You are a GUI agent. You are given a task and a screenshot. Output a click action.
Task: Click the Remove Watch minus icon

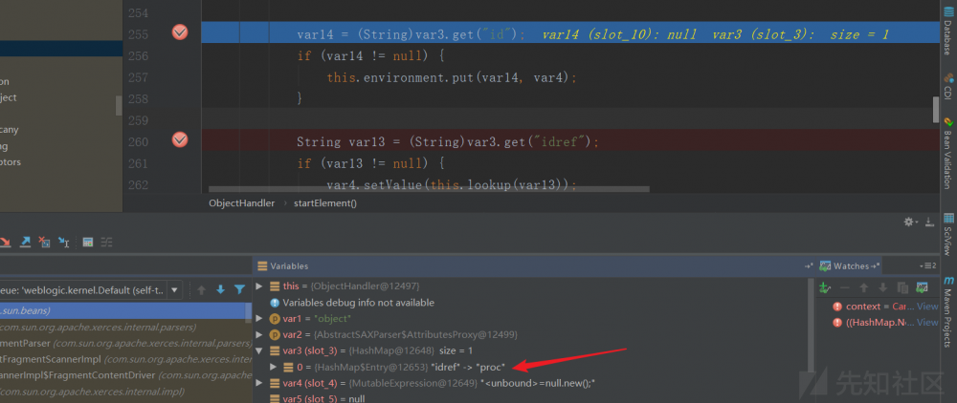(845, 288)
